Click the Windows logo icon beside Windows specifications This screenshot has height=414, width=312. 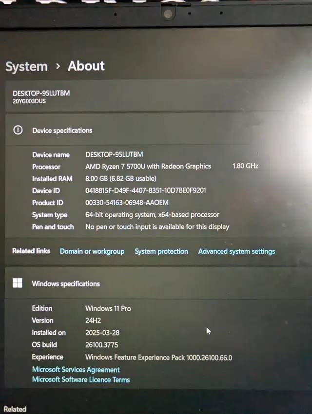pyautogui.click(x=18, y=283)
